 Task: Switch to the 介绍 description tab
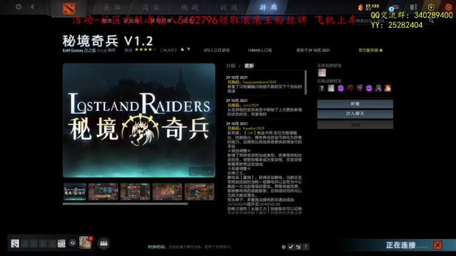pyautogui.click(x=231, y=66)
